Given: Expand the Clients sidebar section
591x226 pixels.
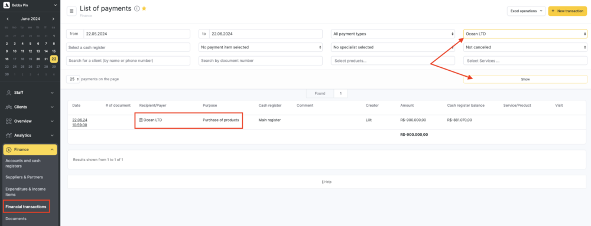Looking at the screenshot, I should pos(30,107).
